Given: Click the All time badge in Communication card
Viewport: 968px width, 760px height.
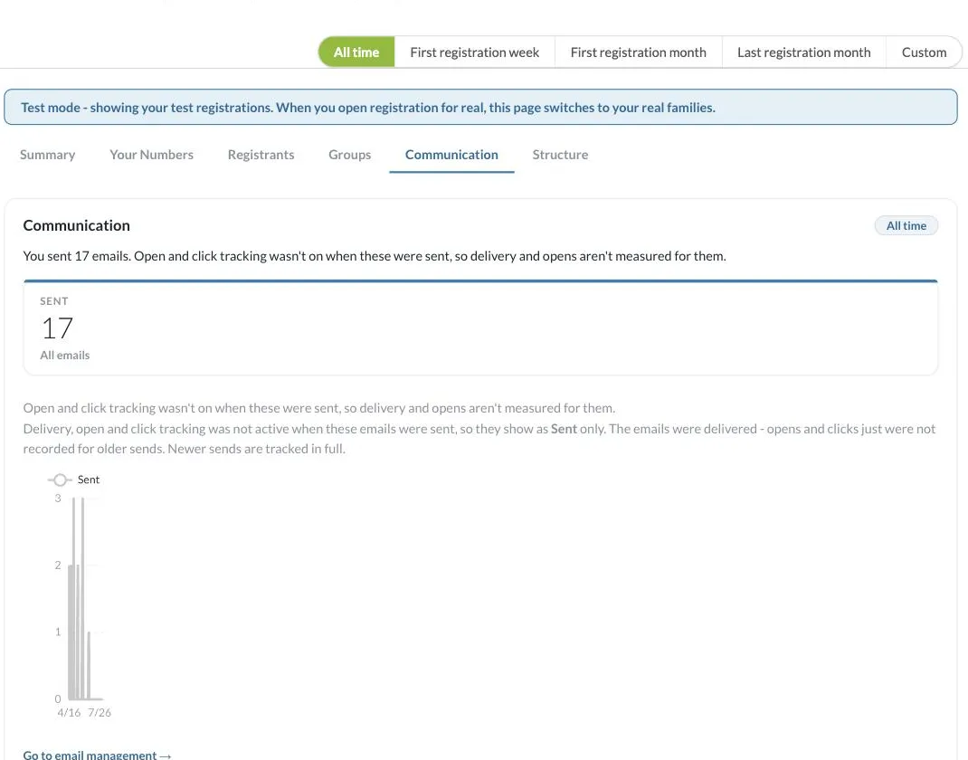Looking at the screenshot, I should click(x=906, y=226).
